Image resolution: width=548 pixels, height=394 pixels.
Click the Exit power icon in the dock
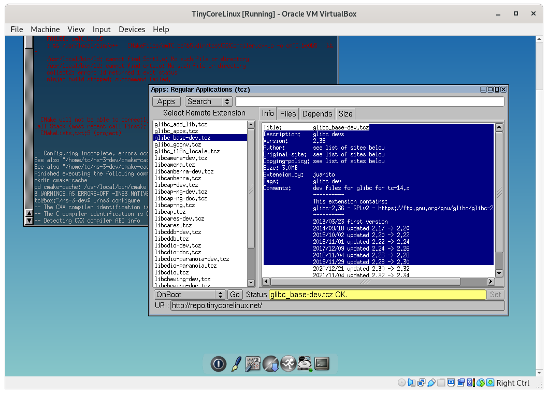click(x=219, y=363)
